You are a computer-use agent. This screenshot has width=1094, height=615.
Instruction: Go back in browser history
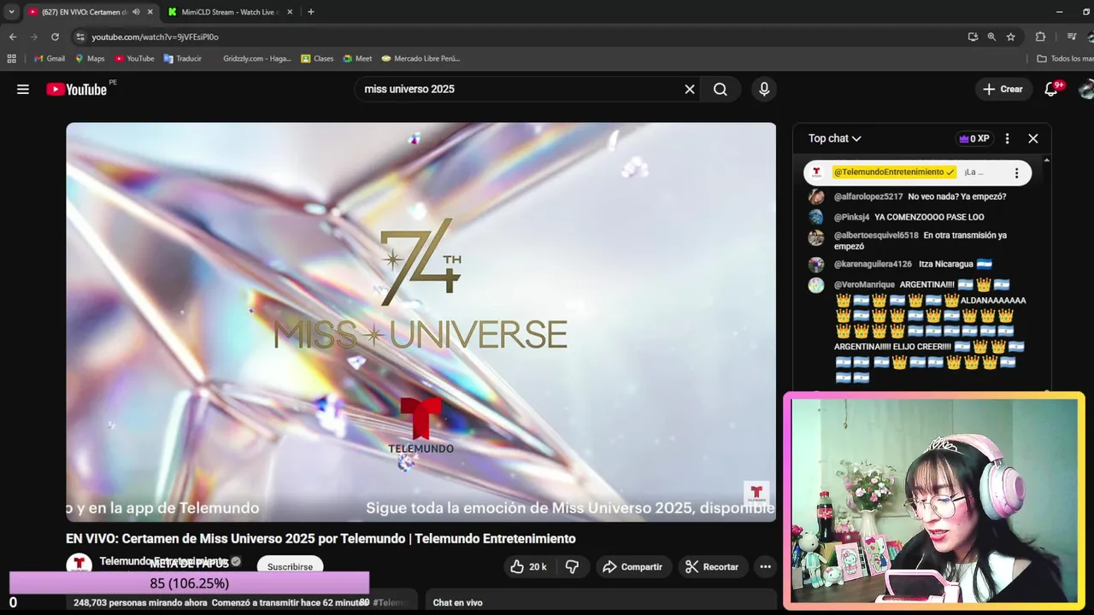pos(13,37)
